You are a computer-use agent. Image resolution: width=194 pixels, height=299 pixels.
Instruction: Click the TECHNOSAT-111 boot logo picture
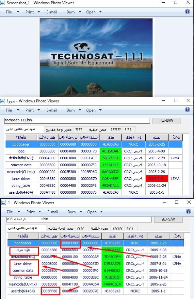(96, 58)
